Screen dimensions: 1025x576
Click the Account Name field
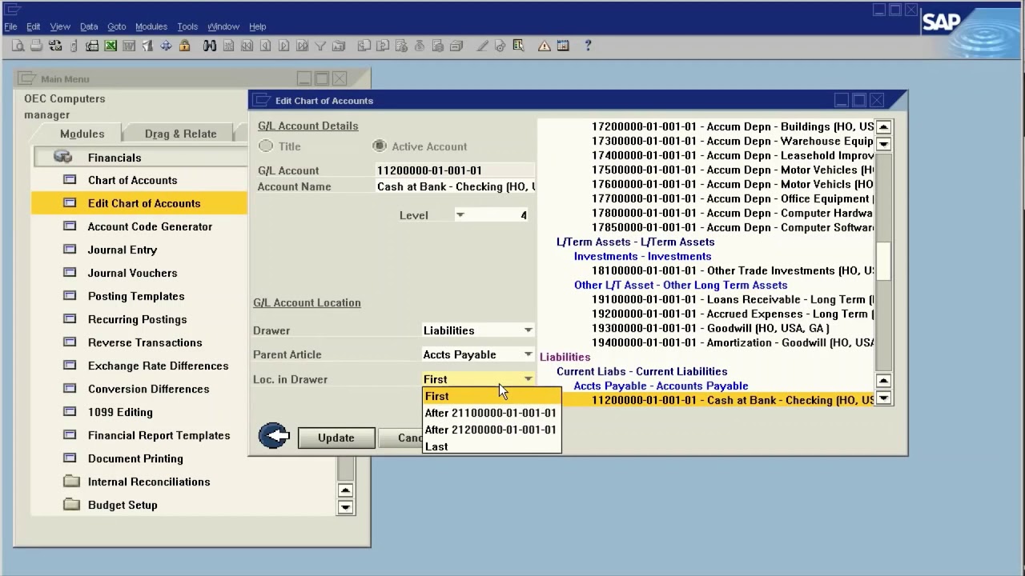point(455,186)
